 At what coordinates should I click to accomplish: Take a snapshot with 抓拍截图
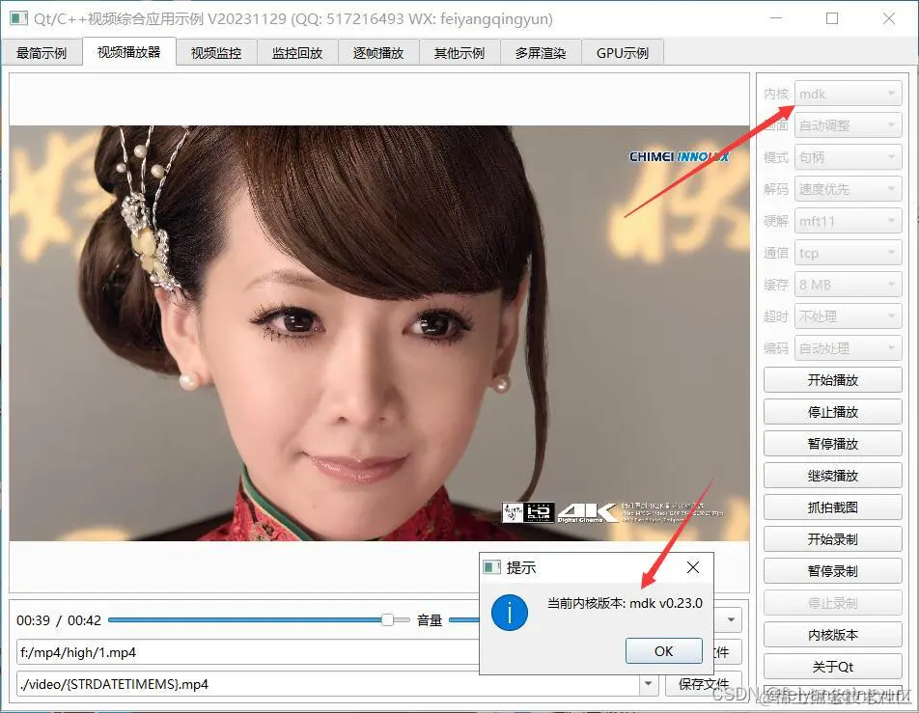click(832, 507)
